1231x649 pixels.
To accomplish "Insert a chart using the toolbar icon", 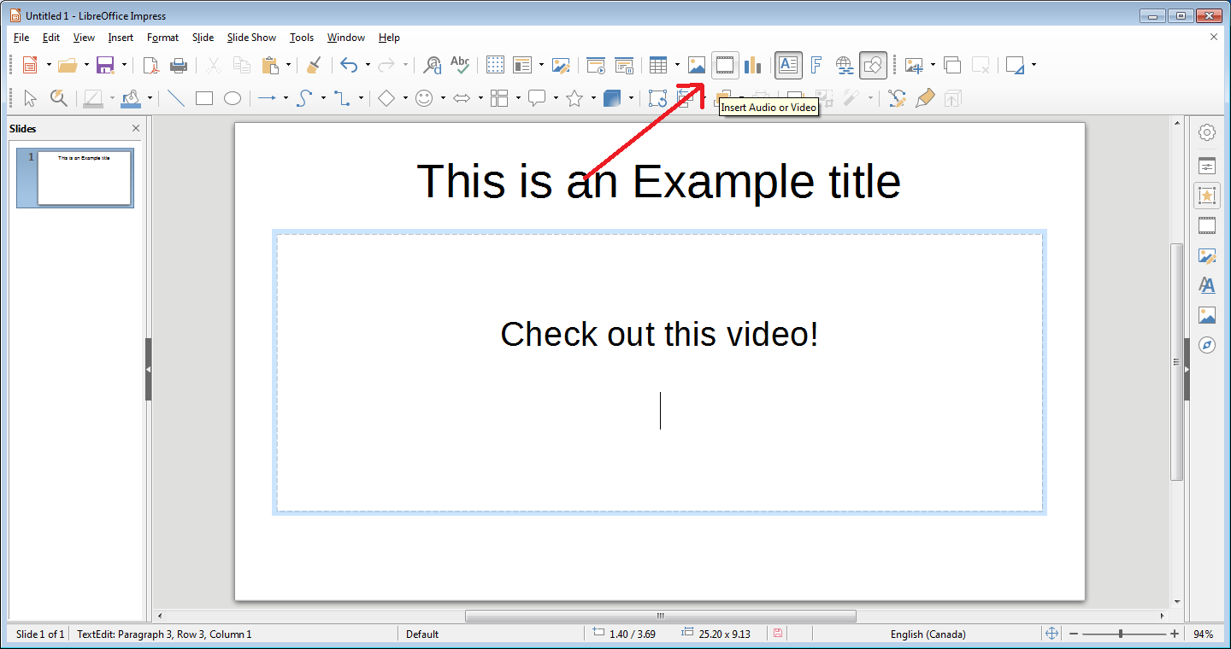I will click(752, 65).
